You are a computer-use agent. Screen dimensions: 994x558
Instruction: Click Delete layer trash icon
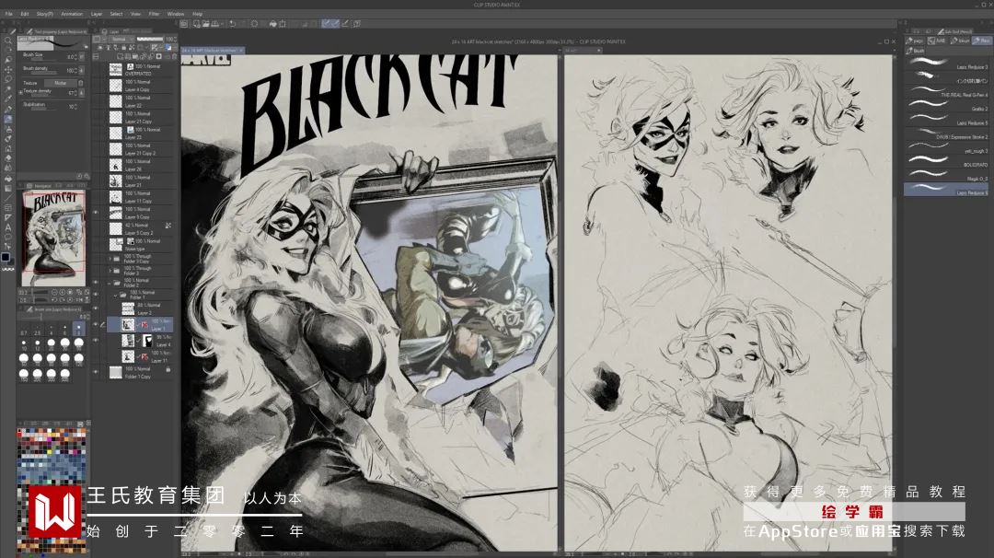pos(174,56)
